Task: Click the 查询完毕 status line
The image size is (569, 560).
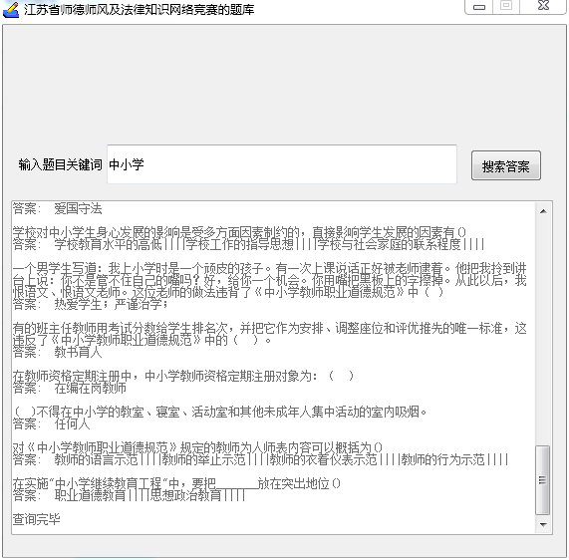Action: (36, 519)
